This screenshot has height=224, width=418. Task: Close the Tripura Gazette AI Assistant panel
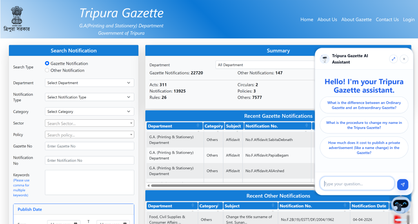click(x=404, y=59)
